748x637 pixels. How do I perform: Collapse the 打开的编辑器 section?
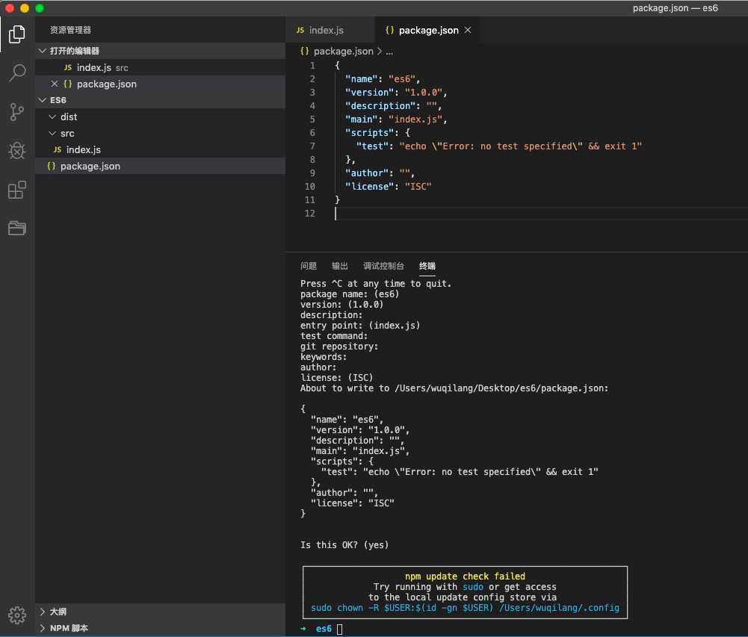(x=43, y=51)
